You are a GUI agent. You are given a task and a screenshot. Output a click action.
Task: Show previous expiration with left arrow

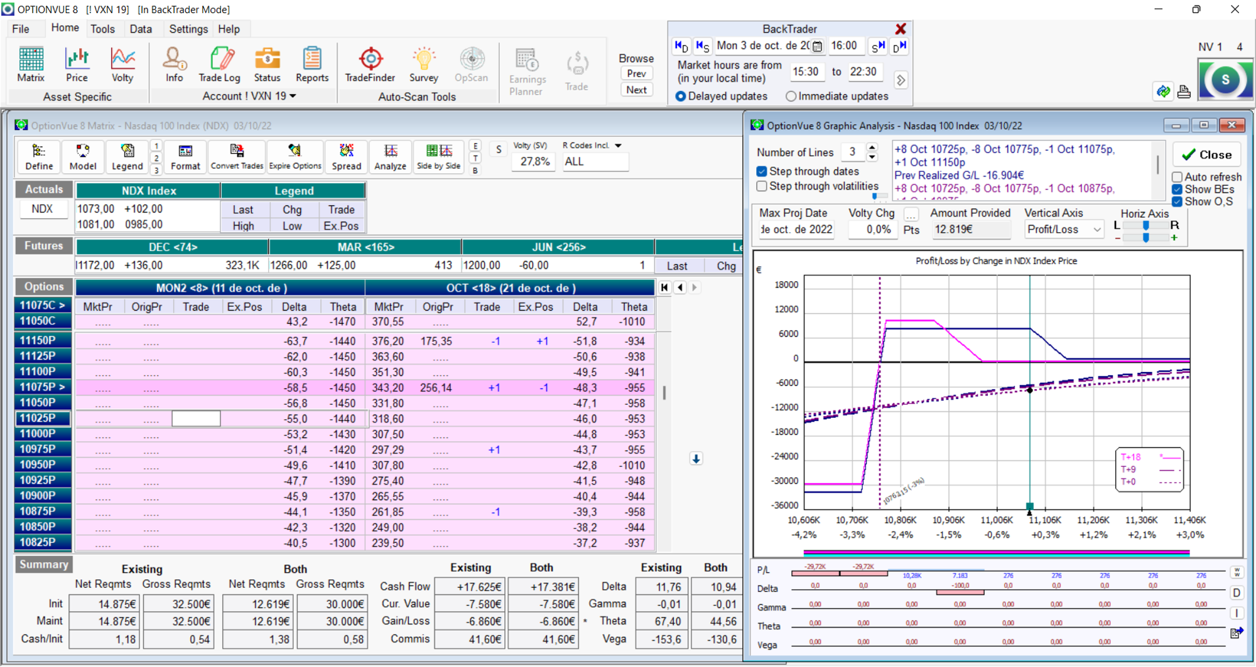[680, 287]
